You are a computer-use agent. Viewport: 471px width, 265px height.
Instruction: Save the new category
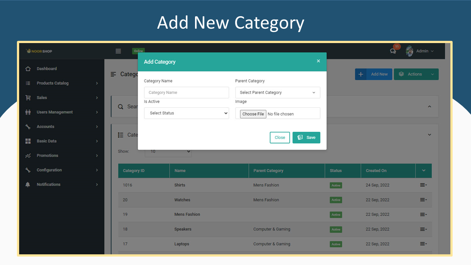tap(306, 137)
